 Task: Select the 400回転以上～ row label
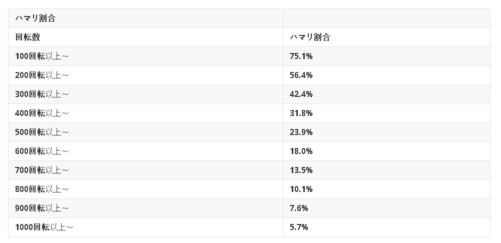pos(42,113)
